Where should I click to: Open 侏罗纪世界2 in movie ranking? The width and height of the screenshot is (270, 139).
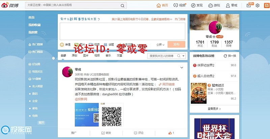point(206,65)
